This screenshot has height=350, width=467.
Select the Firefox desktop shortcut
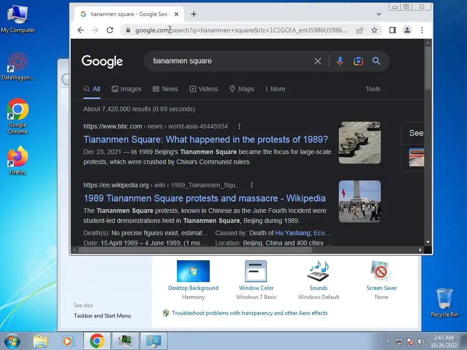(18, 160)
